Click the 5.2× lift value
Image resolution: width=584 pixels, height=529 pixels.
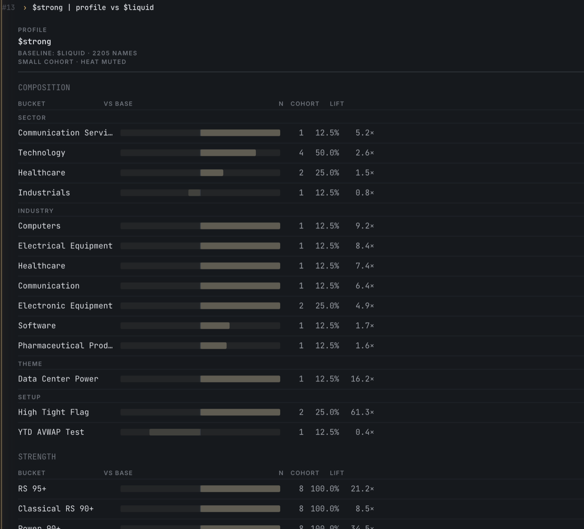click(365, 133)
